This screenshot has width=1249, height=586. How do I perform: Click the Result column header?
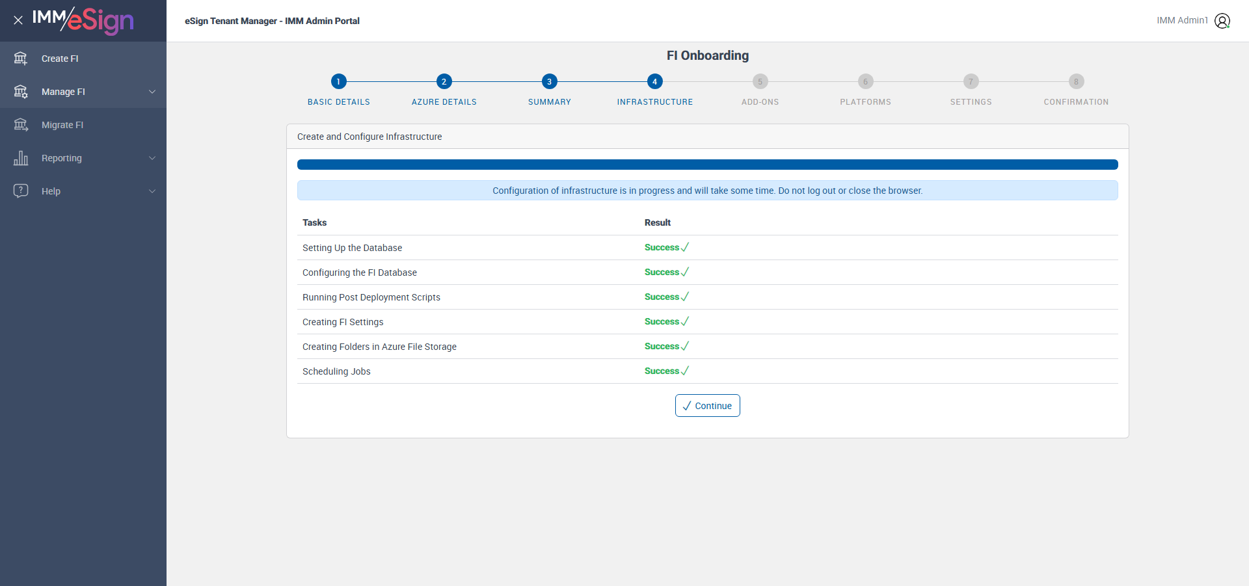pyautogui.click(x=658, y=222)
